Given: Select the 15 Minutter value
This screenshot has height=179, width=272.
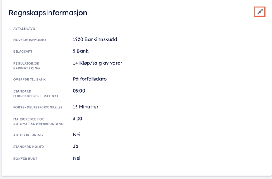Looking at the screenshot, I should [x=85, y=107].
